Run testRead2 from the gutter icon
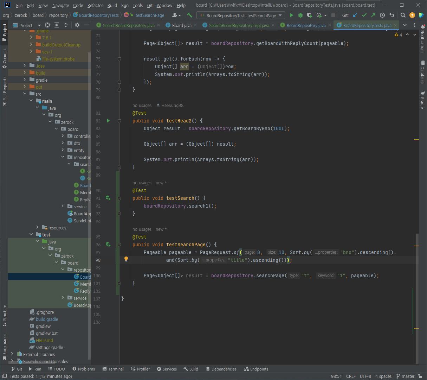This screenshot has height=380, width=427. click(108, 121)
